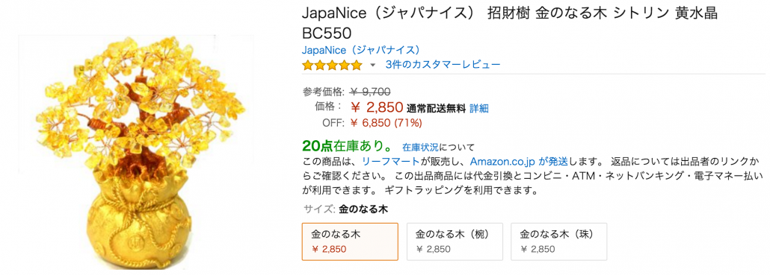Visit the リーフマート seller link
770x275 pixels.
[391, 161]
